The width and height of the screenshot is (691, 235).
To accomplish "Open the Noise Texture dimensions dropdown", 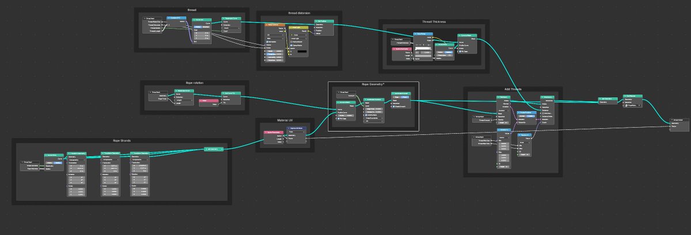I will pos(275,34).
